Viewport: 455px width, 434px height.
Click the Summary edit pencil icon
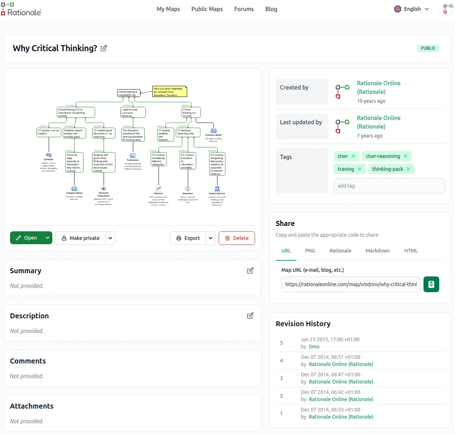pos(250,271)
